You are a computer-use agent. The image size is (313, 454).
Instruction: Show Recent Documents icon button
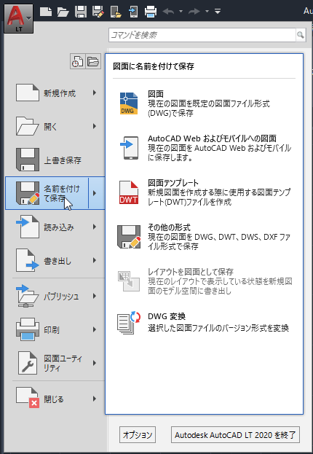tap(78, 61)
